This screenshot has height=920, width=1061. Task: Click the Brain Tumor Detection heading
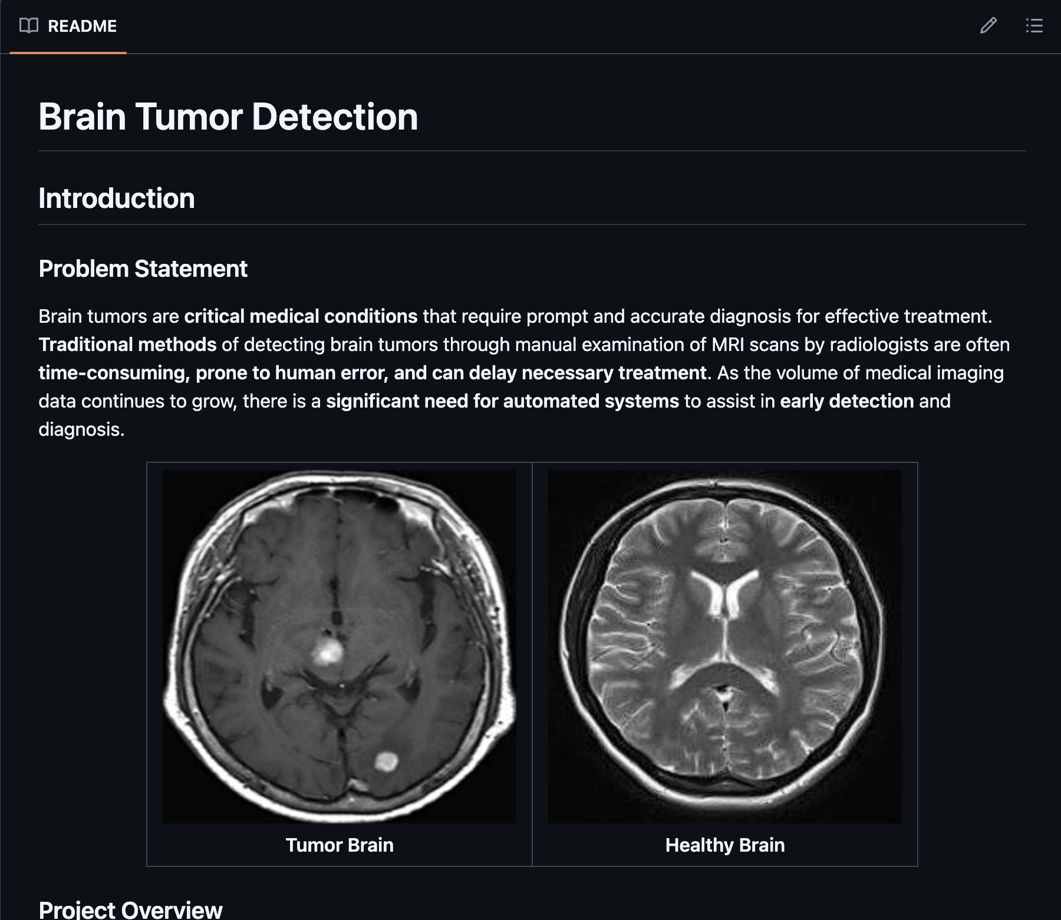pos(228,117)
